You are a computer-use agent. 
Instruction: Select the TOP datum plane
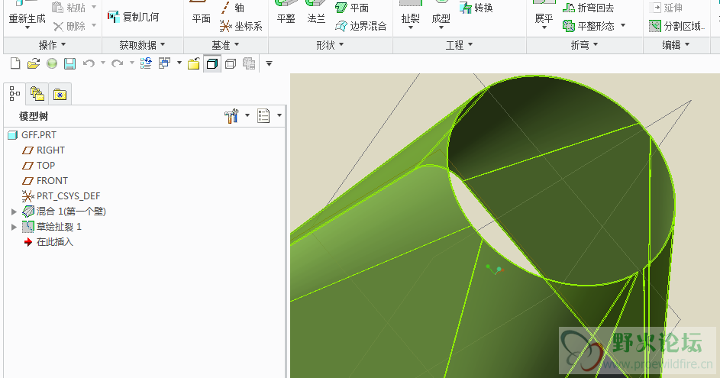click(x=39, y=166)
